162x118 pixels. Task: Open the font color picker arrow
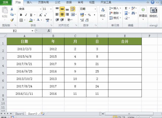[42, 20]
